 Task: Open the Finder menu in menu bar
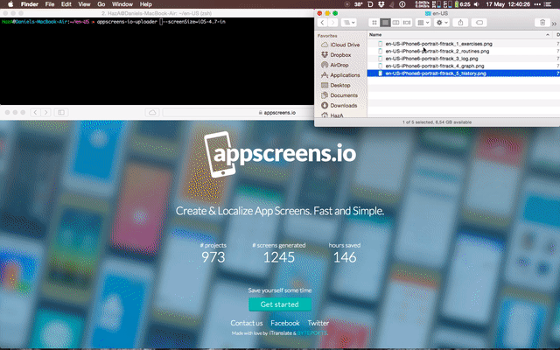pos(29,4)
